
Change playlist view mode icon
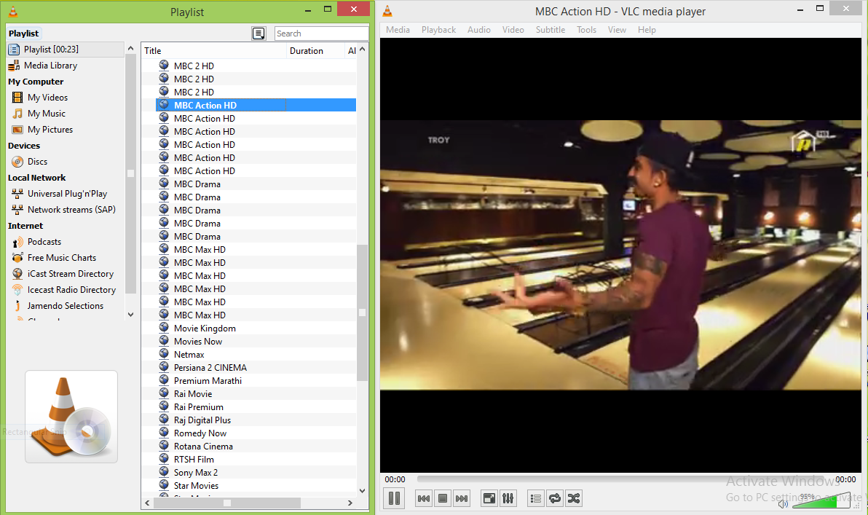[259, 34]
